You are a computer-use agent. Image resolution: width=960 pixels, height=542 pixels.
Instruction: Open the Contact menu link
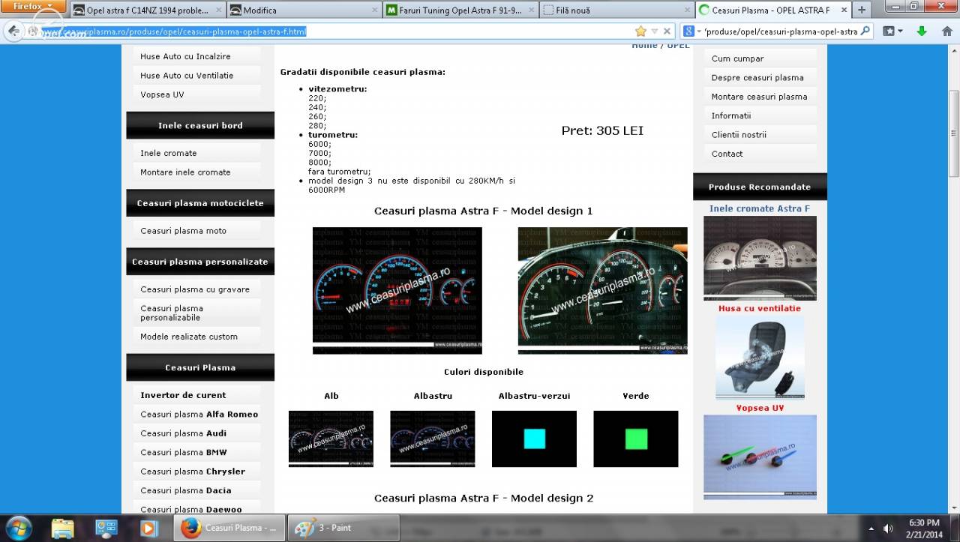tap(727, 154)
